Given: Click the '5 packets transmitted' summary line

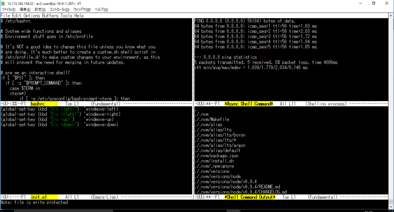Looking at the screenshot, I should (x=266, y=63).
